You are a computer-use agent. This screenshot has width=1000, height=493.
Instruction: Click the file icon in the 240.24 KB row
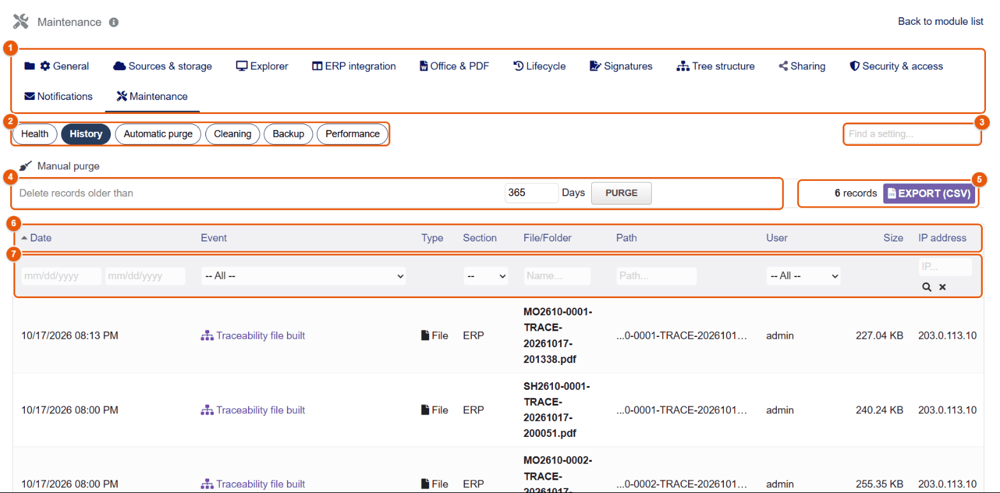pyautogui.click(x=425, y=410)
